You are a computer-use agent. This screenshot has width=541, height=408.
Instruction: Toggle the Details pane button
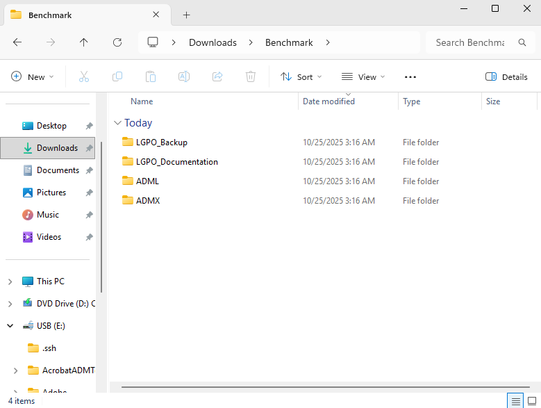tap(506, 77)
